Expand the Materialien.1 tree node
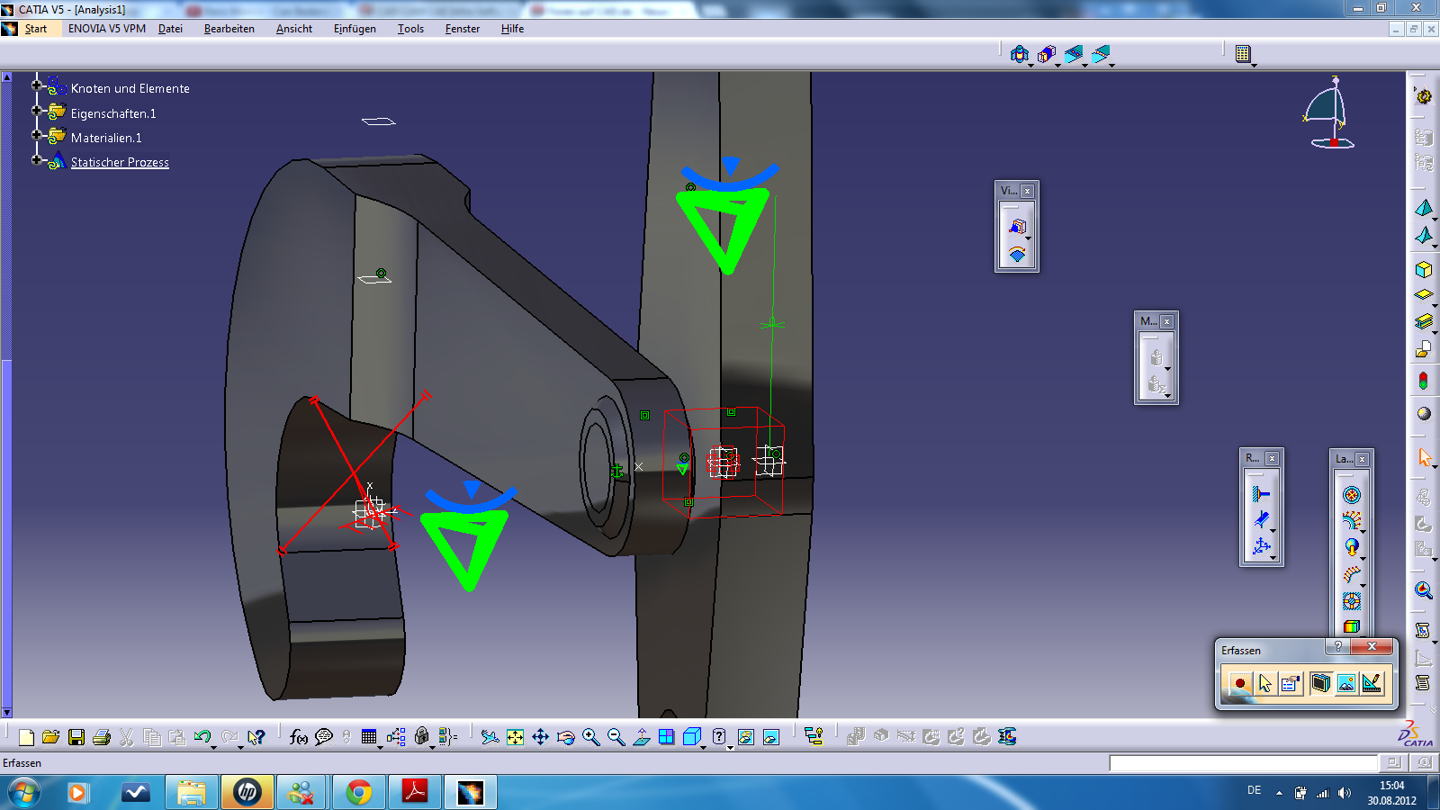This screenshot has width=1440, height=810. (x=37, y=135)
